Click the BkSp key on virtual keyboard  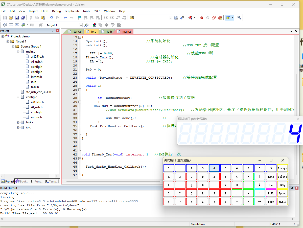pos(282,185)
